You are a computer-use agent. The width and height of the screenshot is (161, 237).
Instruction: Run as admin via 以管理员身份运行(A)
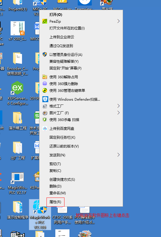click(66, 54)
